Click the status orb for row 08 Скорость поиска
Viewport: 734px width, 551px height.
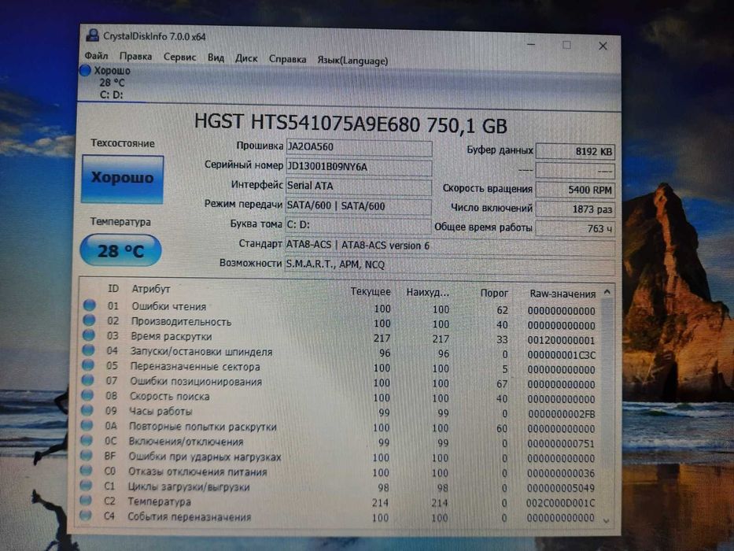click(x=87, y=395)
